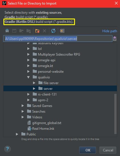The width and height of the screenshot is (120, 156).
Task: Click the Real Home.lnk shortcut file icon
Action: tap(29, 128)
